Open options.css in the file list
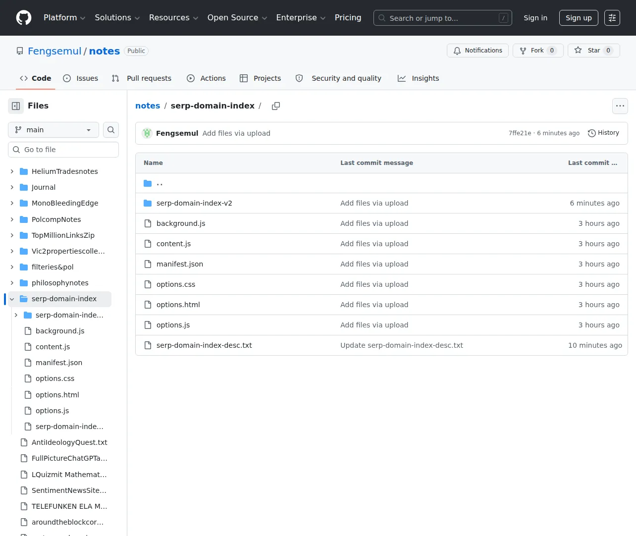The width and height of the screenshot is (636, 536). coord(176,284)
